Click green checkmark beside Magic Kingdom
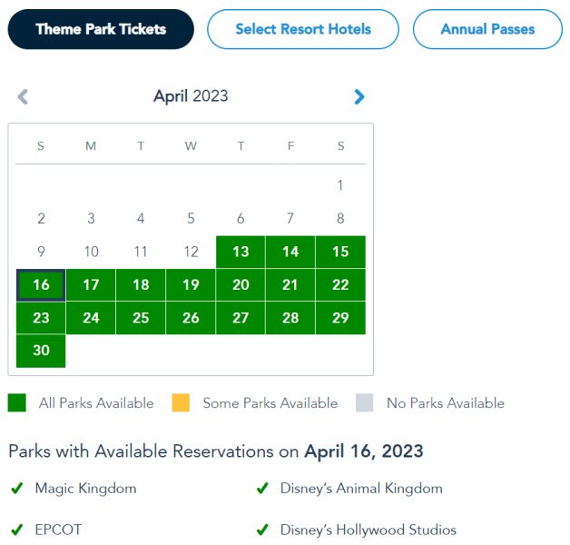570x545 pixels. click(16, 489)
